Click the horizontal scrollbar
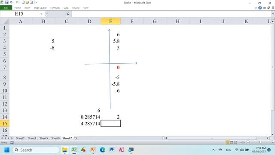 212,138
